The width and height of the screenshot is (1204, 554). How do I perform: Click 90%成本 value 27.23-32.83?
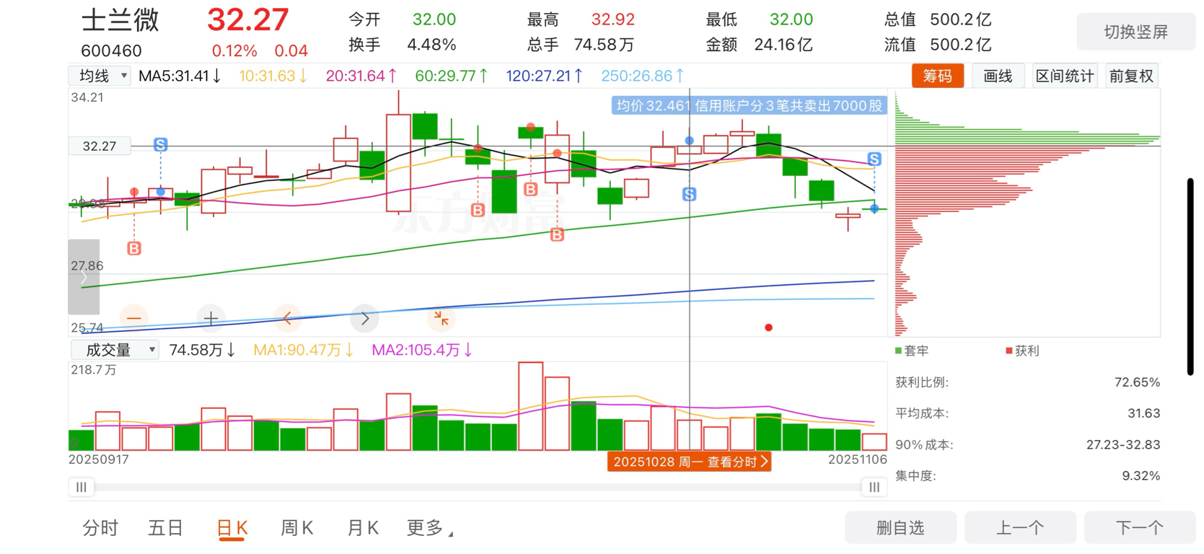(x=1123, y=444)
